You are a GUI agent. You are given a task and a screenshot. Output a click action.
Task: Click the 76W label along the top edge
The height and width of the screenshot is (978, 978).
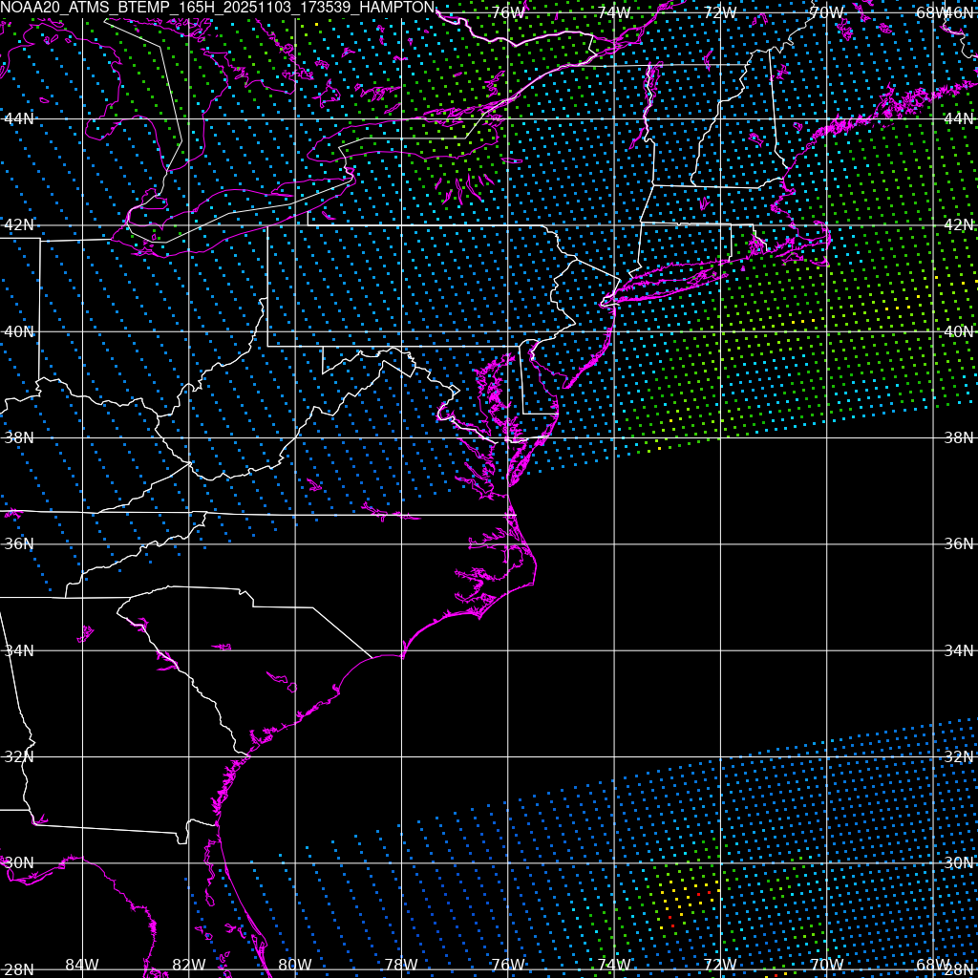[x=507, y=12]
